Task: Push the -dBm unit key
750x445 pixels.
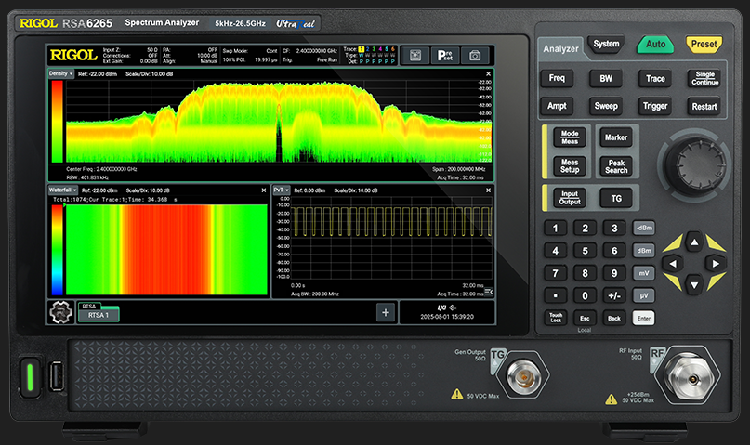Action: [x=644, y=228]
